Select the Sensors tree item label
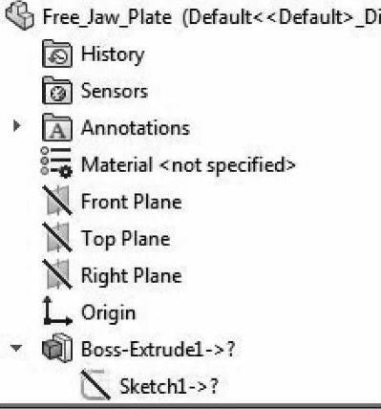This screenshot has height=409, width=381. point(115,91)
